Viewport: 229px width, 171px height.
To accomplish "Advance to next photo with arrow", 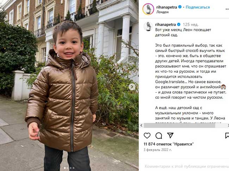I will pyautogui.click(x=132, y=87).
